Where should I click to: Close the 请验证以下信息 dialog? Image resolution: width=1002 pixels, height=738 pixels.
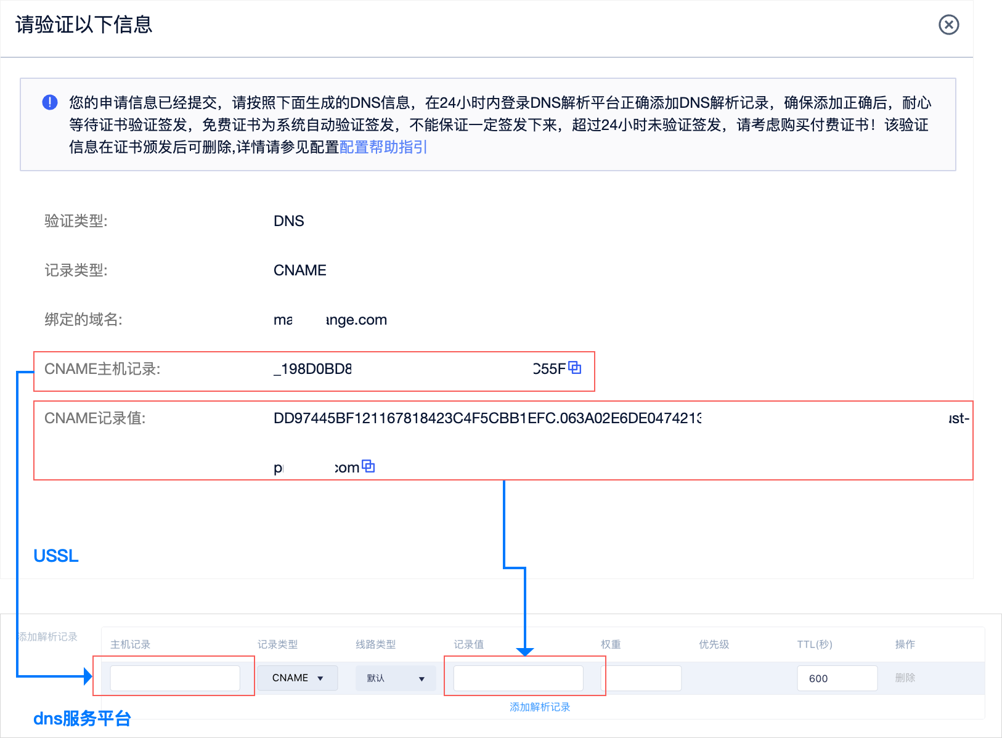[948, 25]
